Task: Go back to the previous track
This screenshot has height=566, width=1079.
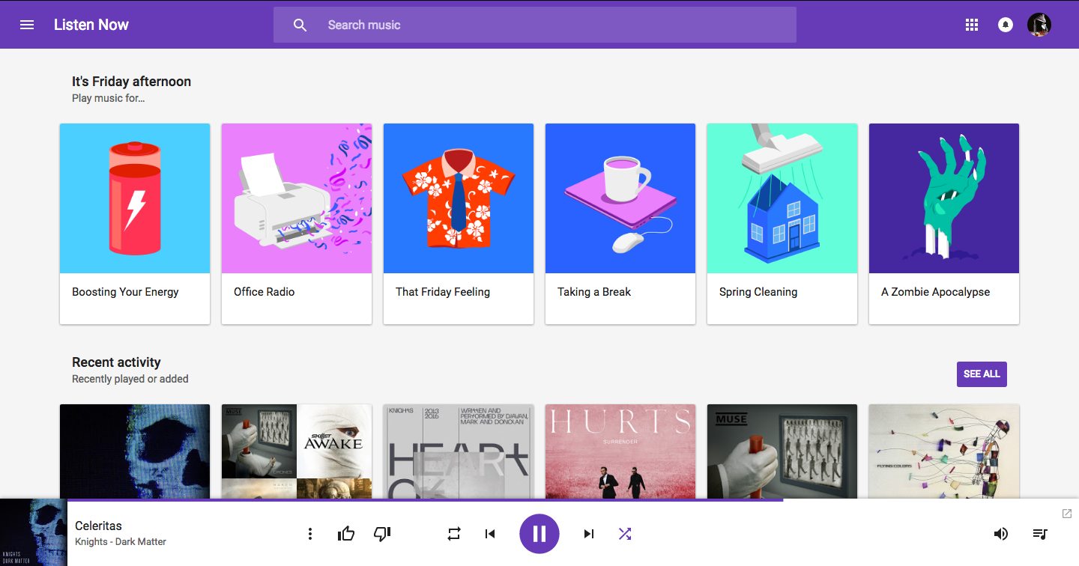Action: [490, 534]
